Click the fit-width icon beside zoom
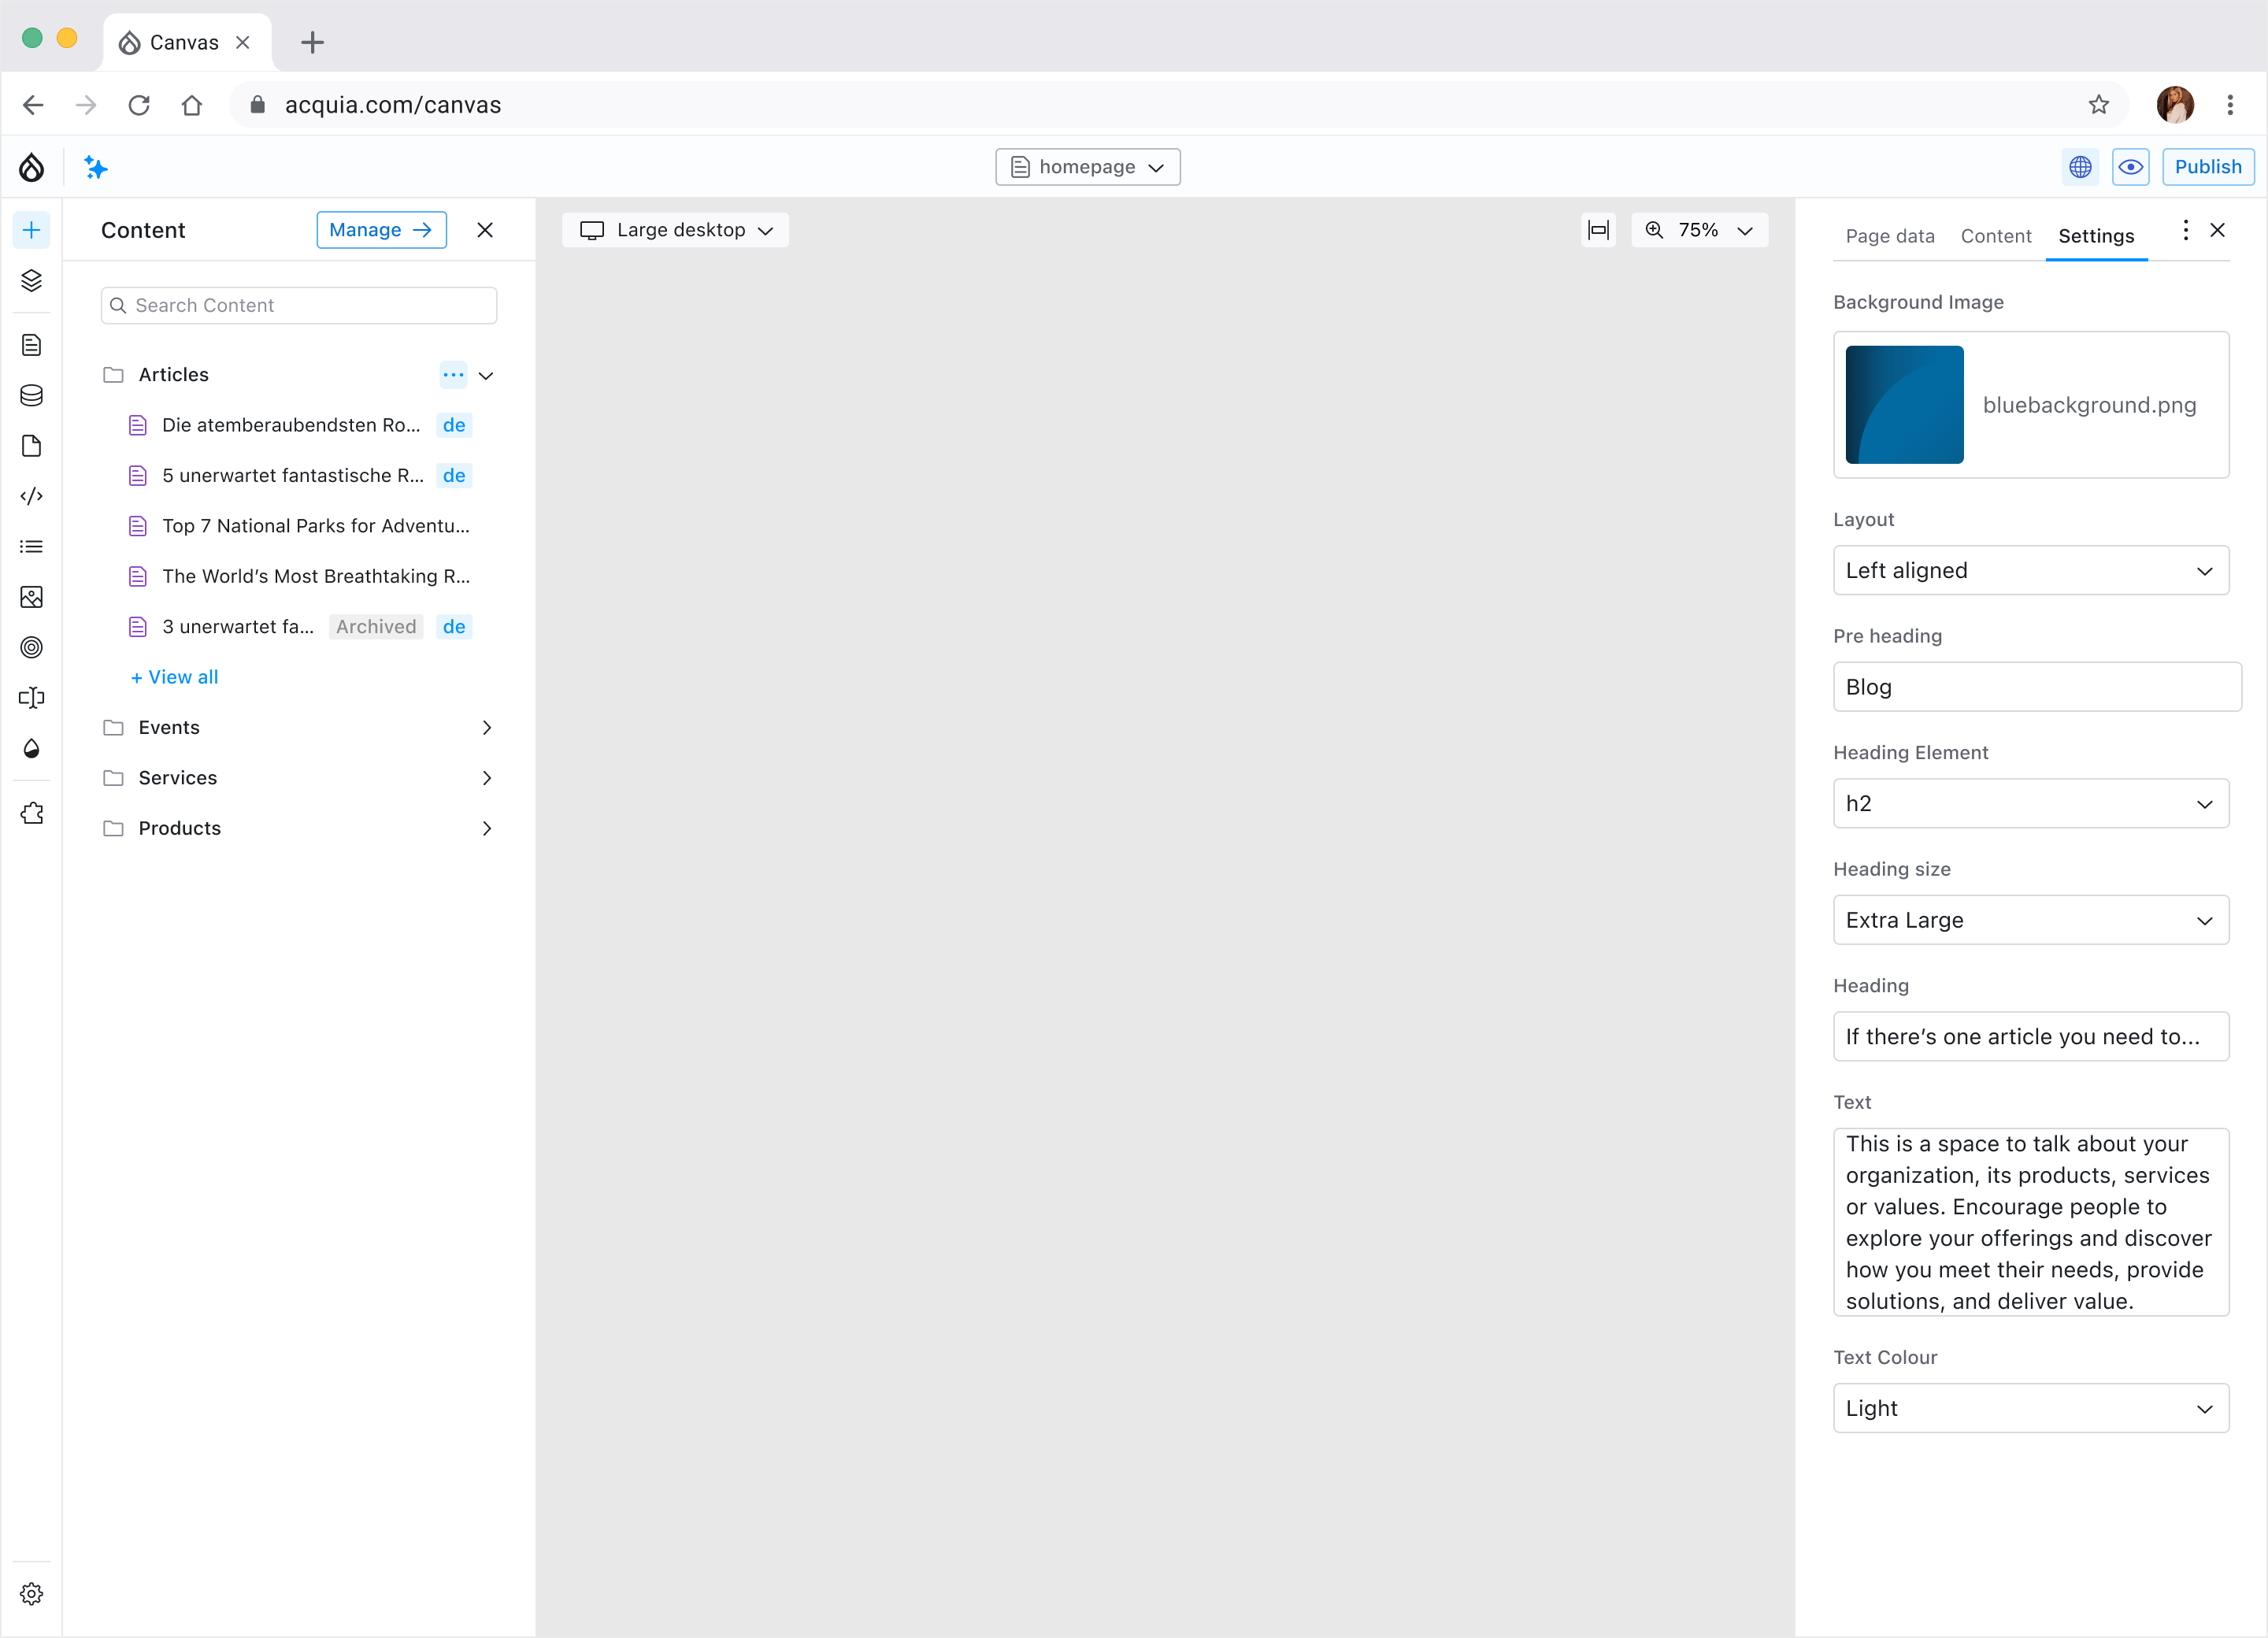This screenshot has width=2268, height=1638. click(1598, 230)
